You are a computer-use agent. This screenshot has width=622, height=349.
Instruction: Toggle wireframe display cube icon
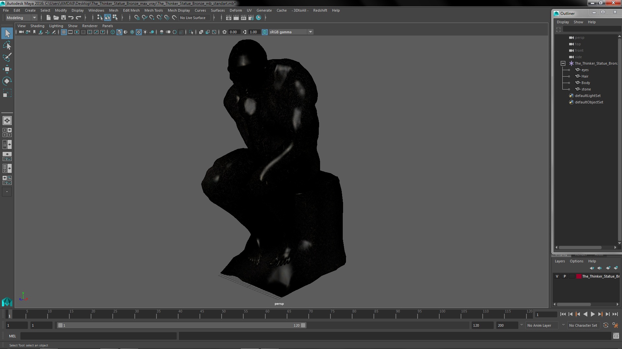113,32
